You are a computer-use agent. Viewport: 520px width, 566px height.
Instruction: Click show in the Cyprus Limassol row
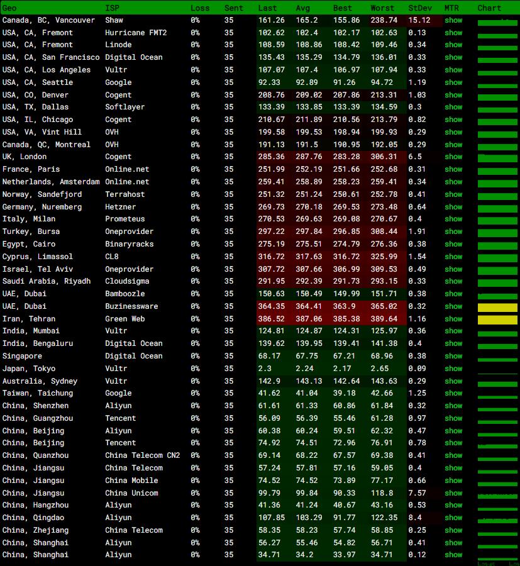[453, 257]
